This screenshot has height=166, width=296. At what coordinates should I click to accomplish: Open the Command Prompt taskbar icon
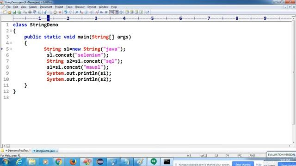(x=166, y=162)
